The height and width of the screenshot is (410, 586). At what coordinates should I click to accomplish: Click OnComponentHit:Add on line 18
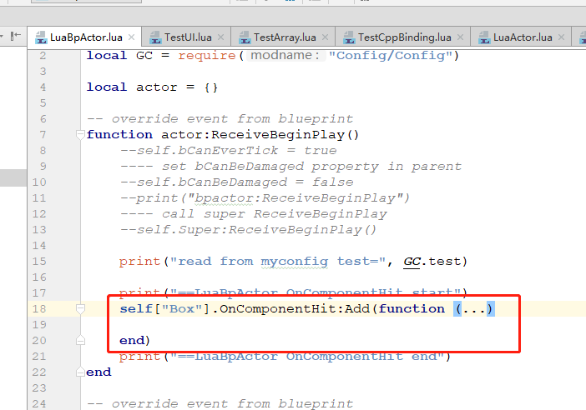(x=294, y=309)
